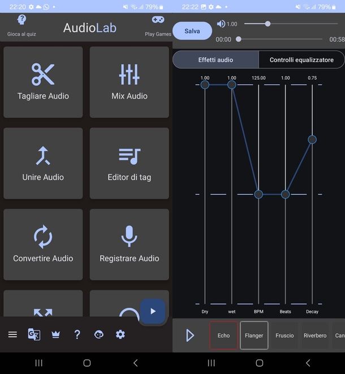This screenshot has height=374, width=345.
Task: Click the playback position slider handle
Action: [x=239, y=39]
